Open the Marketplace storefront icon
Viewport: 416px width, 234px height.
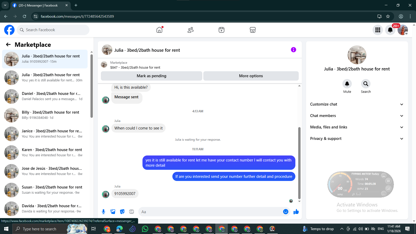pyautogui.click(x=253, y=30)
